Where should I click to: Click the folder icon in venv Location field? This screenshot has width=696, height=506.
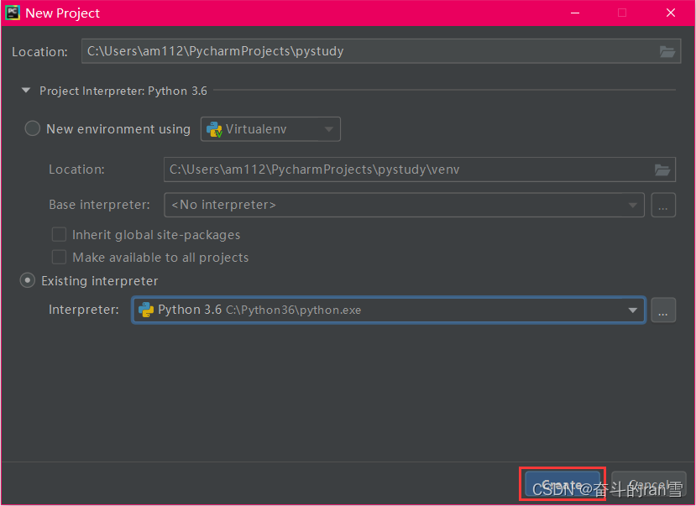tap(662, 170)
